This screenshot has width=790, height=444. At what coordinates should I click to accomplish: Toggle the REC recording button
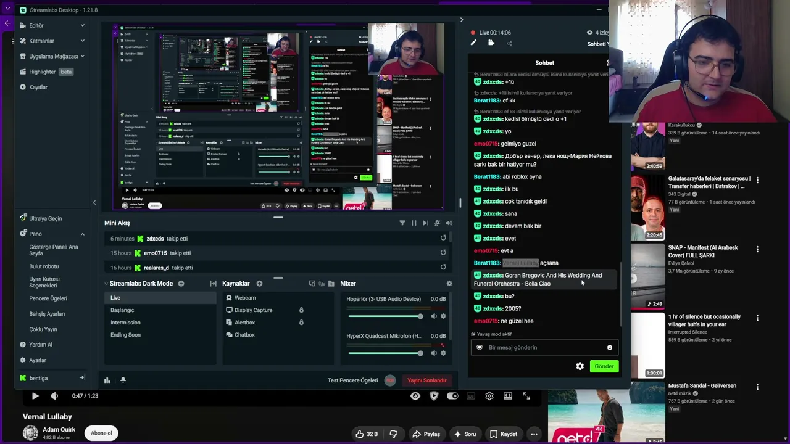(x=389, y=380)
